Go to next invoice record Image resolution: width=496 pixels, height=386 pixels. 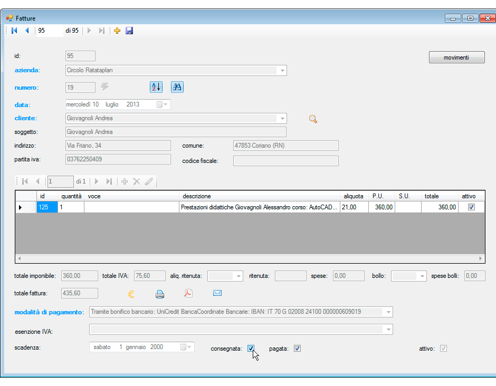point(89,31)
